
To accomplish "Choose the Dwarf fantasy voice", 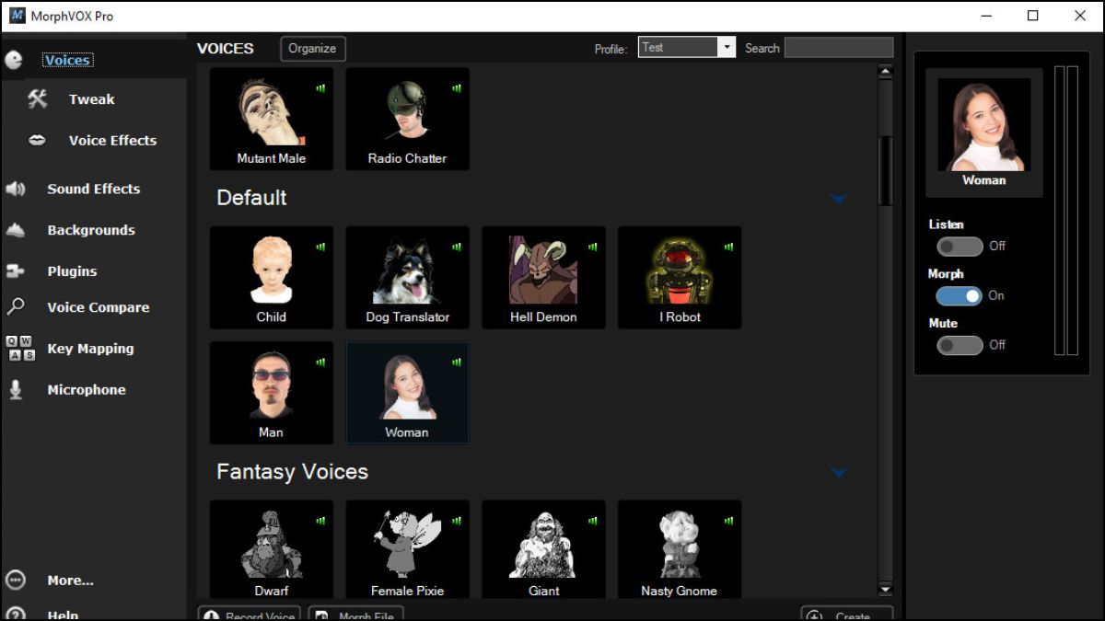I will point(272,550).
